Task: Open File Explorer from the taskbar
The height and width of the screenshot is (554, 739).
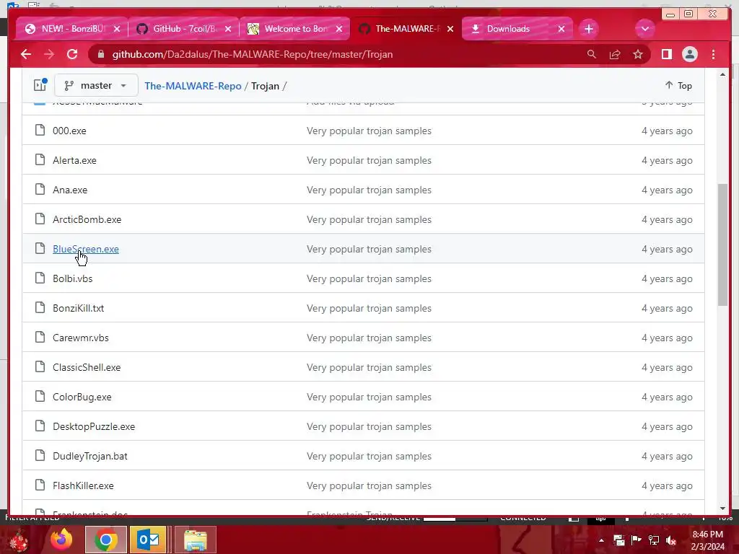Action: (196, 540)
